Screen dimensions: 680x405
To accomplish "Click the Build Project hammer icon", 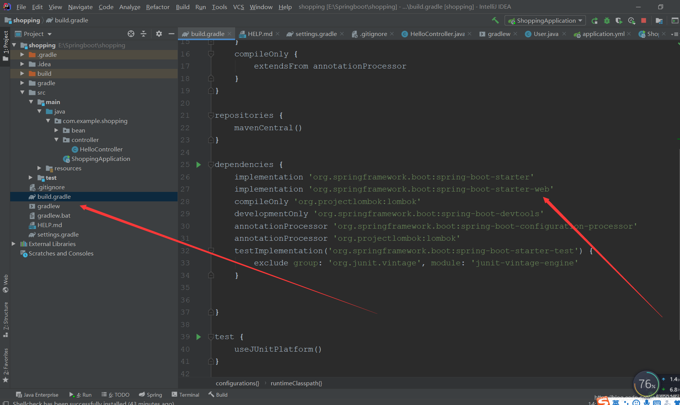I will coord(495,20).
